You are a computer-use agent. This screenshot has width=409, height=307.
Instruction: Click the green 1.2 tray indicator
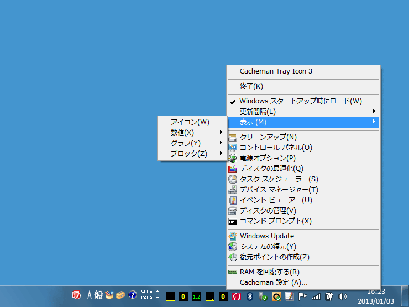[x=196, y=296]
